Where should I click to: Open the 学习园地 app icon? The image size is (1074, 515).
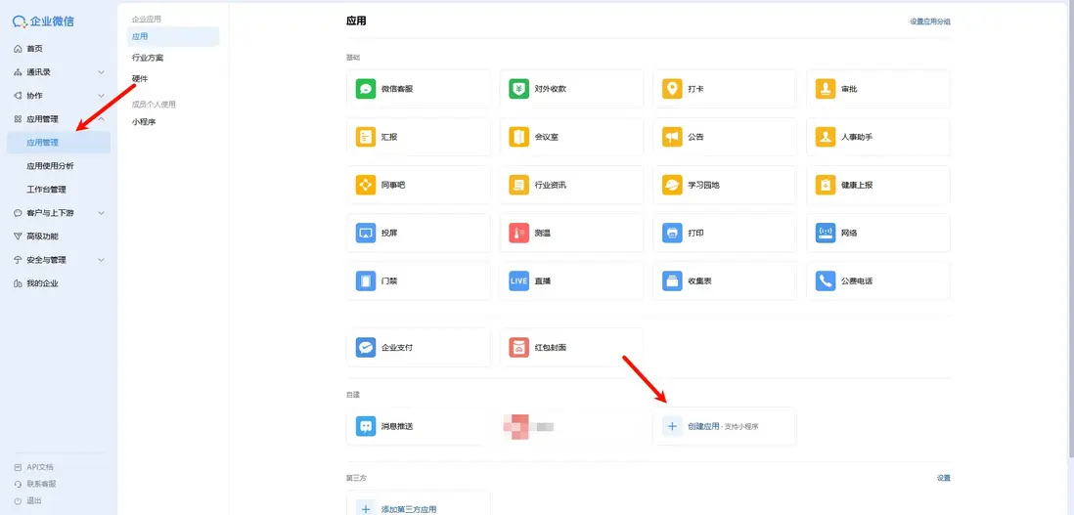[673, 185]
